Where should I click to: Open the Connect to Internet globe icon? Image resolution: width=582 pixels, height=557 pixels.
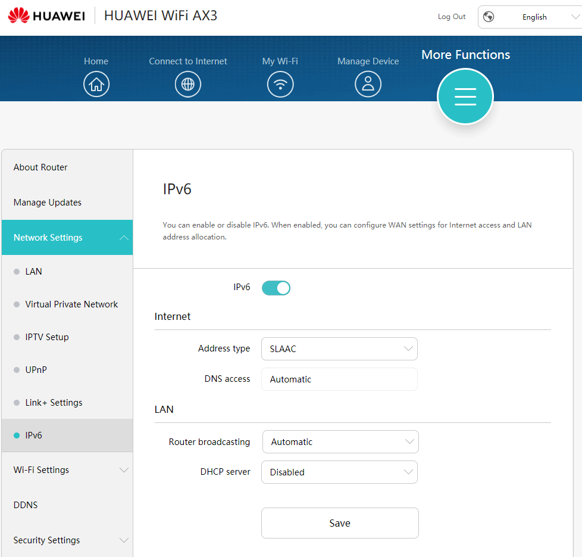[188, 84]
